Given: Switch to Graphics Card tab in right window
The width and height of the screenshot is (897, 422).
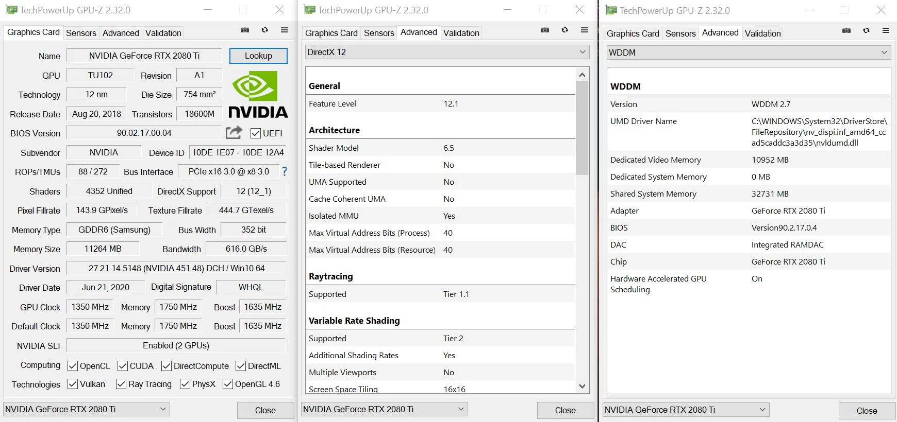Looking at the screenshot, I should (633, 33).
